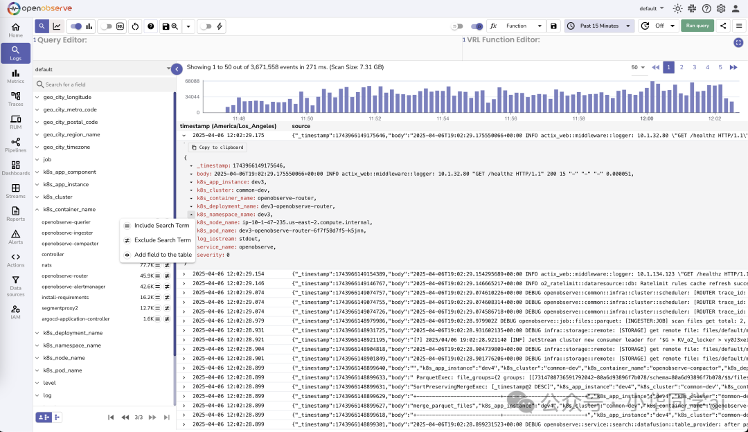Open the Slack community icon
The height and width of the screenshot is (432, 748).
click(x=692, y=8)
